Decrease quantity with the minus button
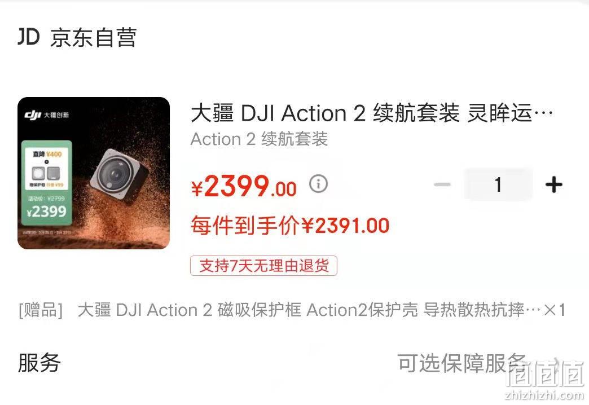Viewport: 589px width, 405px height. 442,184
